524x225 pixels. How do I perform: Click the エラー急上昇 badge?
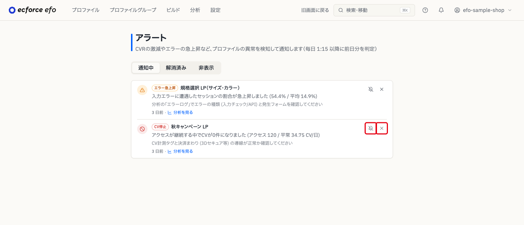(165, 88)
